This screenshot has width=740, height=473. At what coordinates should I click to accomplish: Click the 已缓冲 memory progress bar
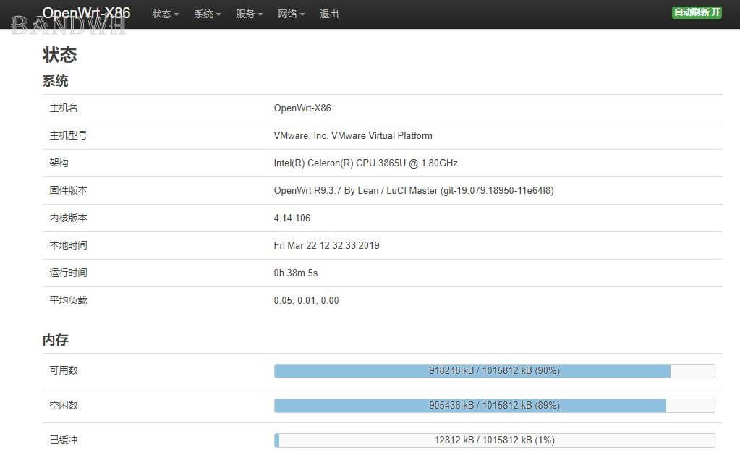click(x=494, y=440)
